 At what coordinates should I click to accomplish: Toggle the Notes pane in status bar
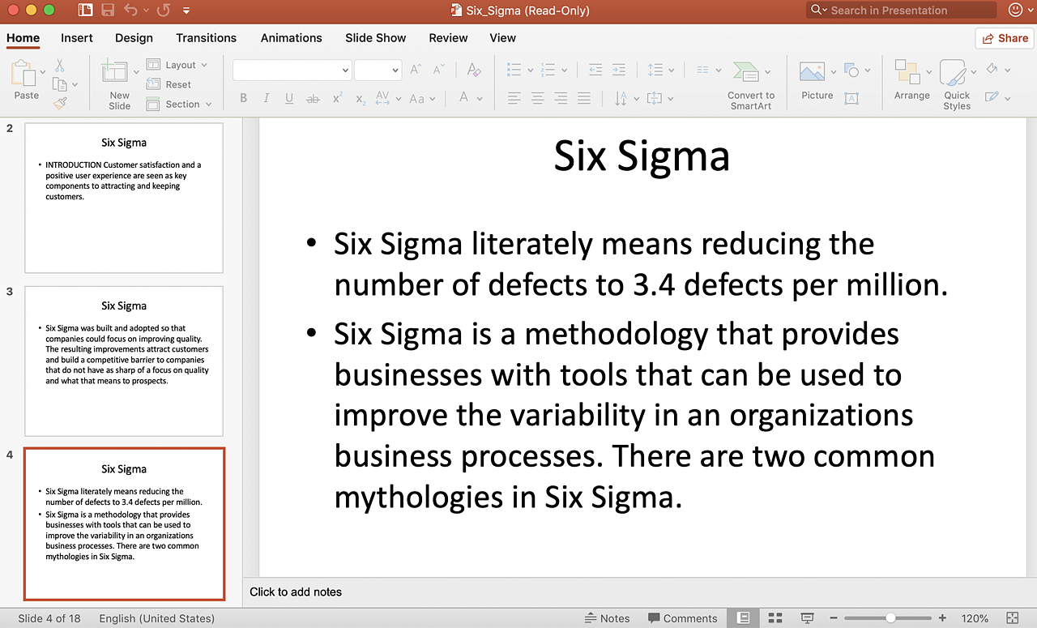tap(607, 618)
